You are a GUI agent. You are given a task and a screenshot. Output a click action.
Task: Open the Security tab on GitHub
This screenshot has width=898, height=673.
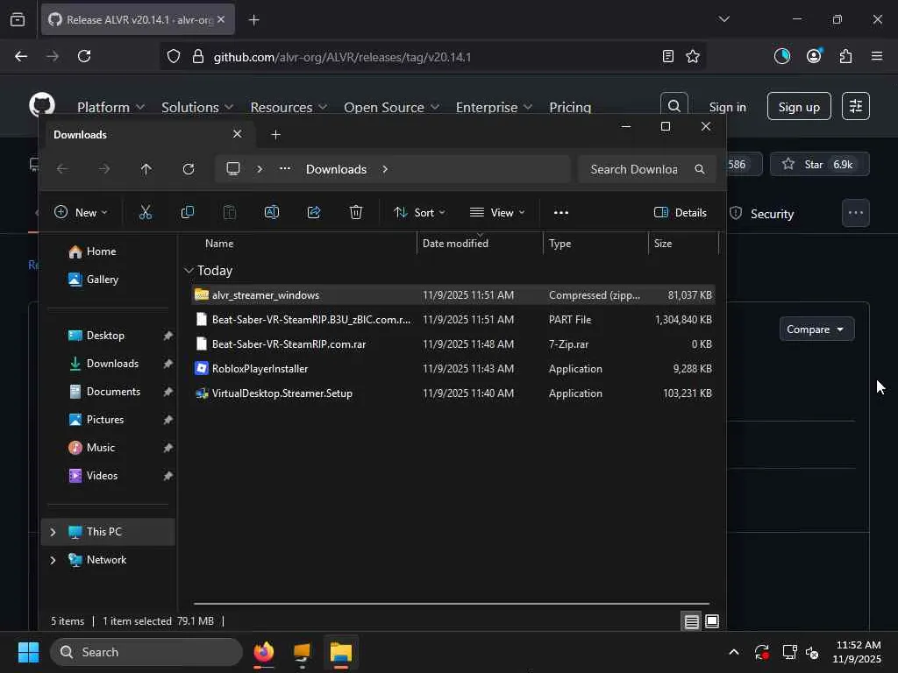click(762, 214)
